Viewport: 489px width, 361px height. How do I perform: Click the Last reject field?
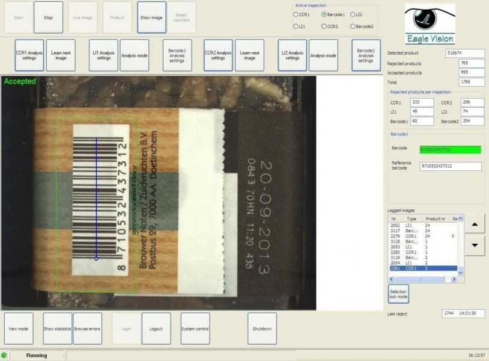coord(463,313)
